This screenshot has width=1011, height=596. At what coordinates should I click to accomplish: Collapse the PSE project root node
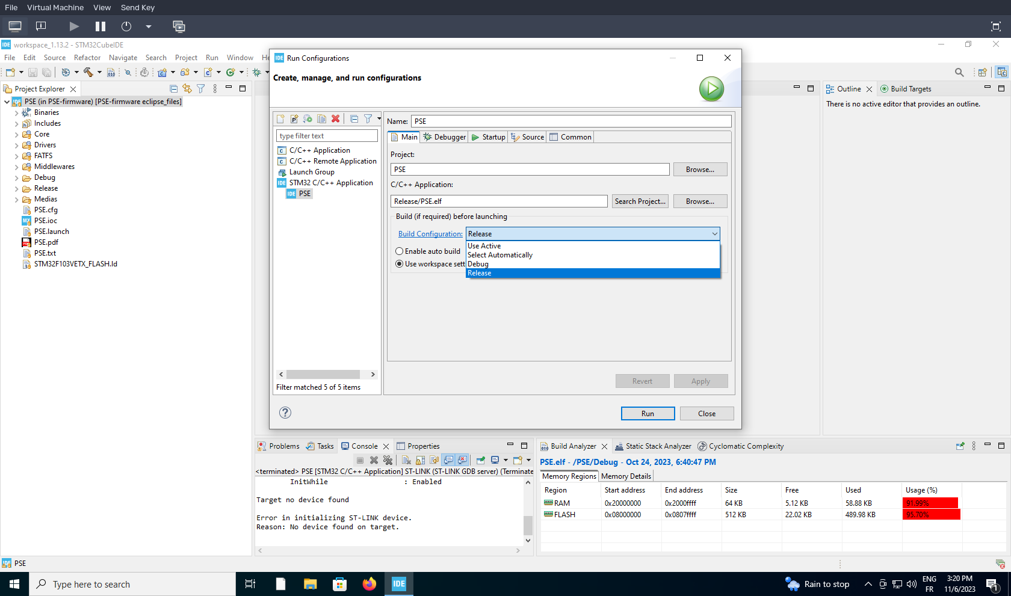7,102
